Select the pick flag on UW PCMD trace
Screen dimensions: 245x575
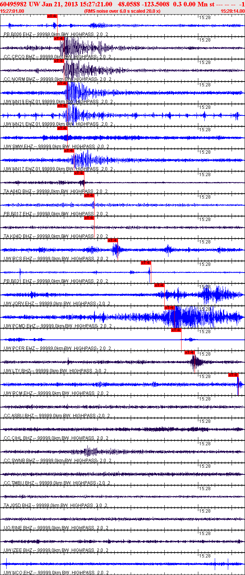tap(170, 308)
